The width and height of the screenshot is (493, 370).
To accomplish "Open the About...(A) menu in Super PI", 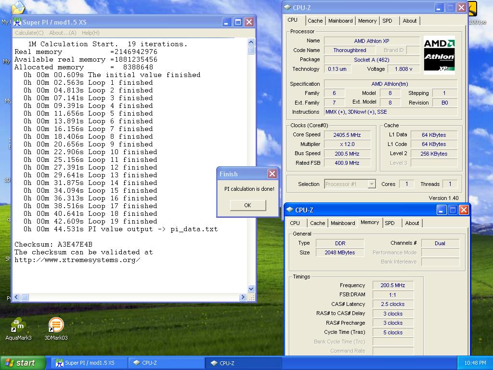I will click(63, 33).
